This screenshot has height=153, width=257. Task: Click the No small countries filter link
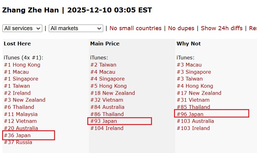(x=135, y=28)
